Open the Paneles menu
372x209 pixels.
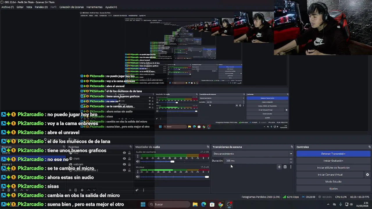[x=41, y=7]
